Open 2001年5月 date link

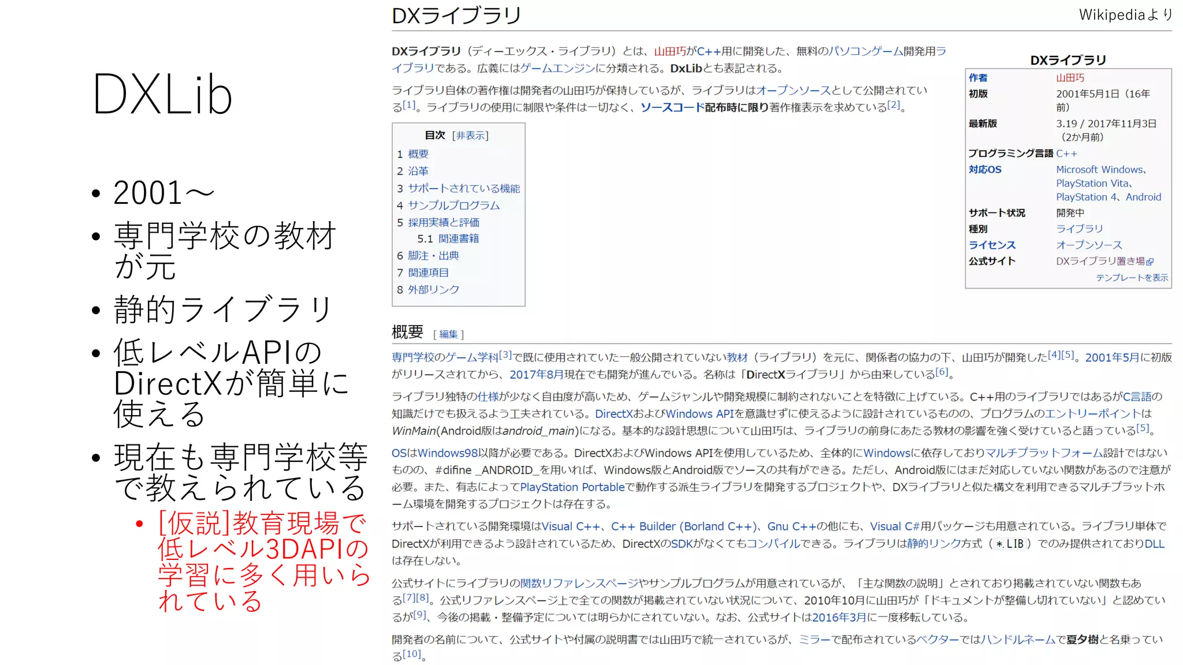pyautogui.click(x=1112, y=357)
